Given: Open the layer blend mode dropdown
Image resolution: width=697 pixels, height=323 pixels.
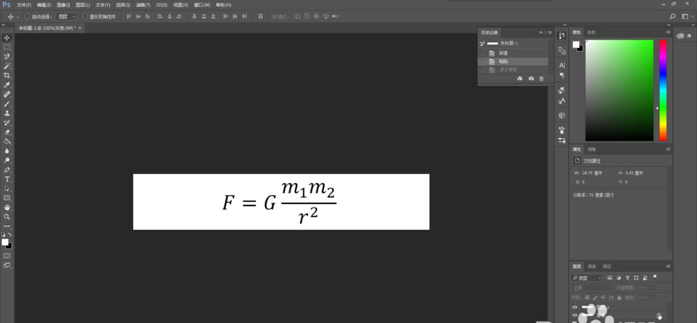Looking at the screenshot, I should (592, 287).
